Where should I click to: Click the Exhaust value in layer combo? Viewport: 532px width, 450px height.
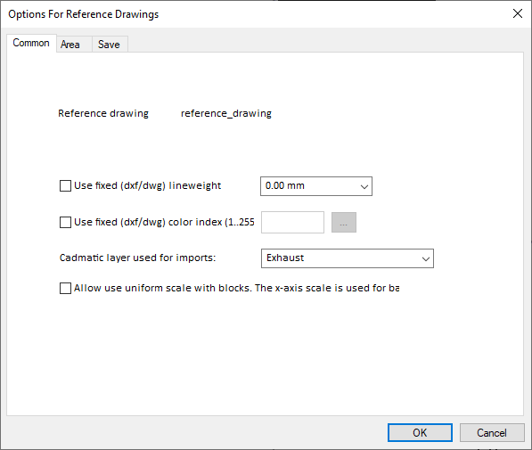pos(285,258)
